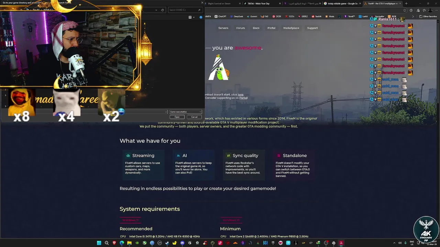The width and height of the screenshot is (440, 247).
Task: Follow the Portal support link
Action: 243,98
